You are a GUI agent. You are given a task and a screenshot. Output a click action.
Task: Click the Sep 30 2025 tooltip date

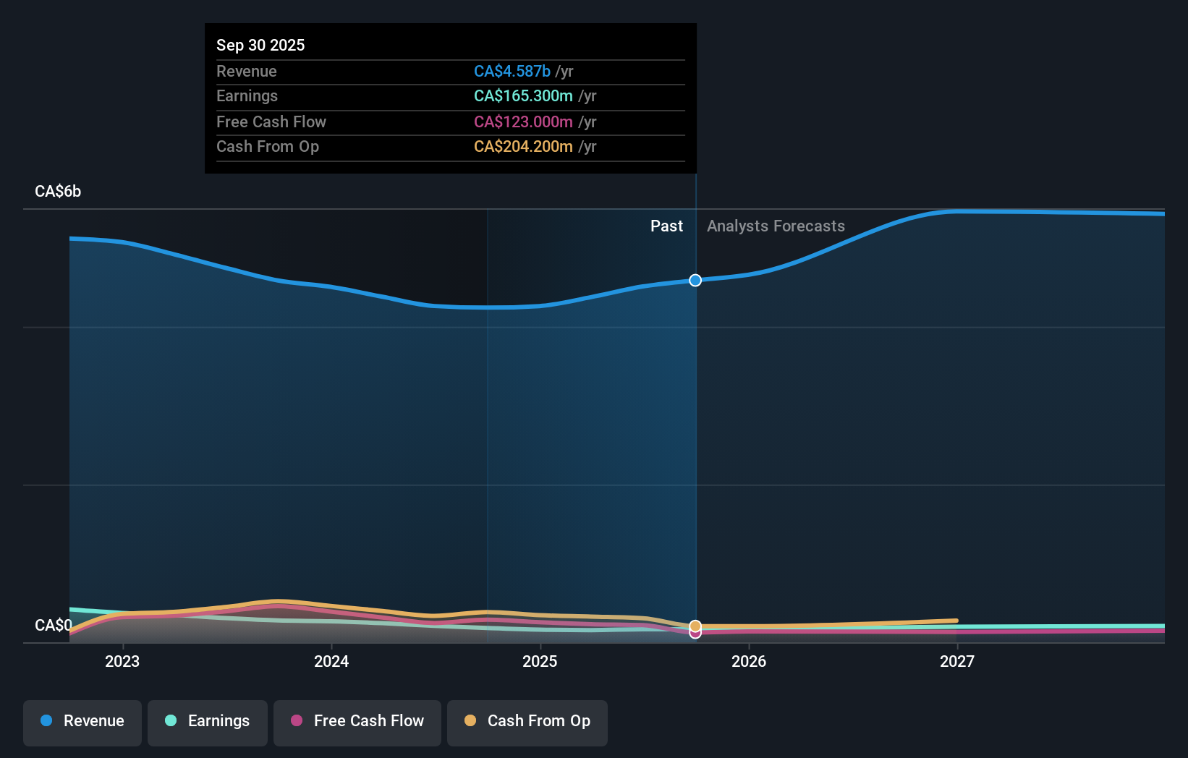(x=260, y=45)
